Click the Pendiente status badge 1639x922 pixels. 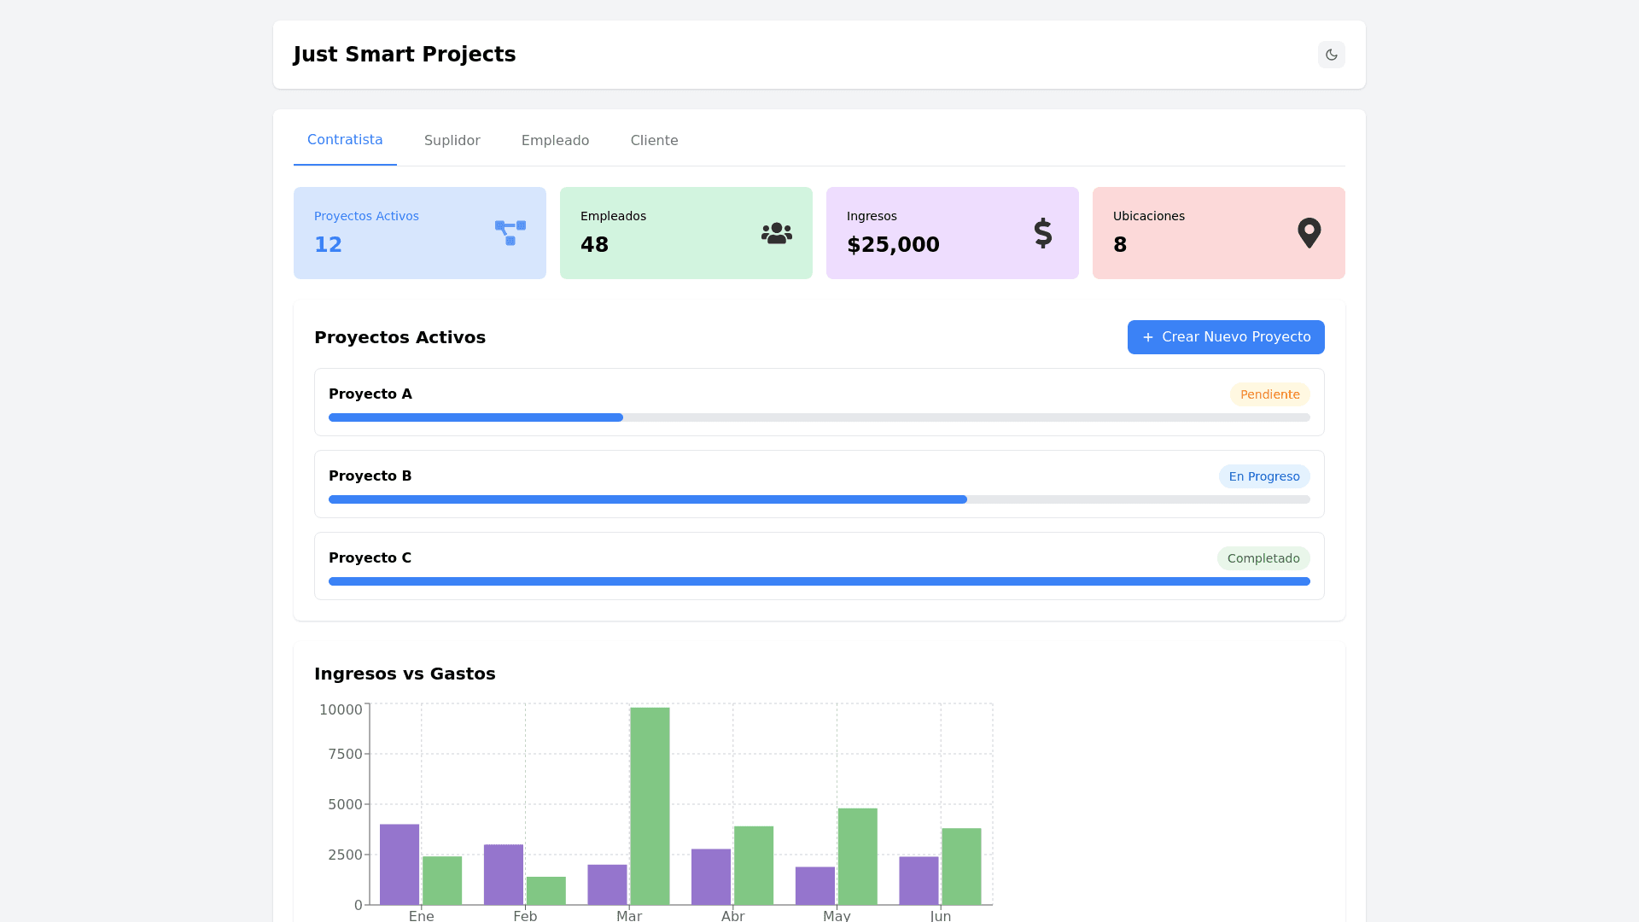(x=1269, y=394)
